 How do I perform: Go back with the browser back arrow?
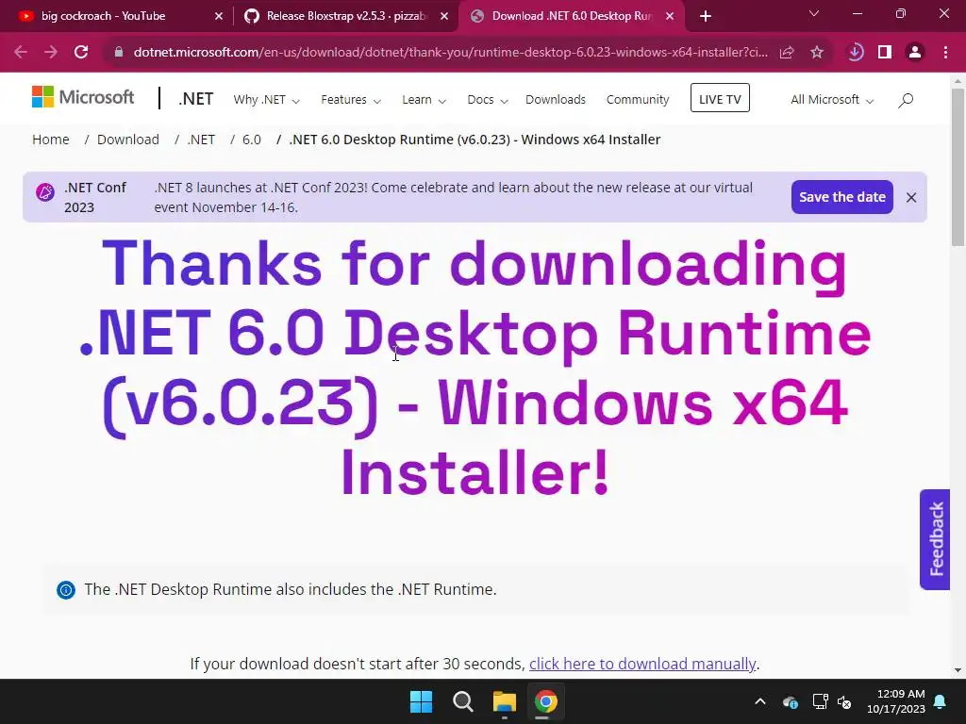coord(21,53)
